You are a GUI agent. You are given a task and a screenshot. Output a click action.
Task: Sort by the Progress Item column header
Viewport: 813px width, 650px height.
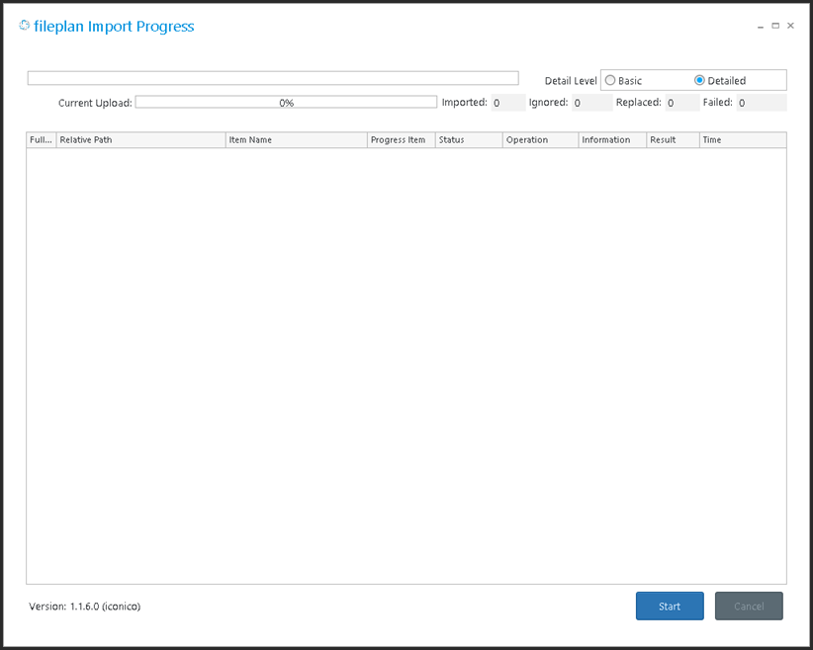pyautogui.click(x=402, y=140)
